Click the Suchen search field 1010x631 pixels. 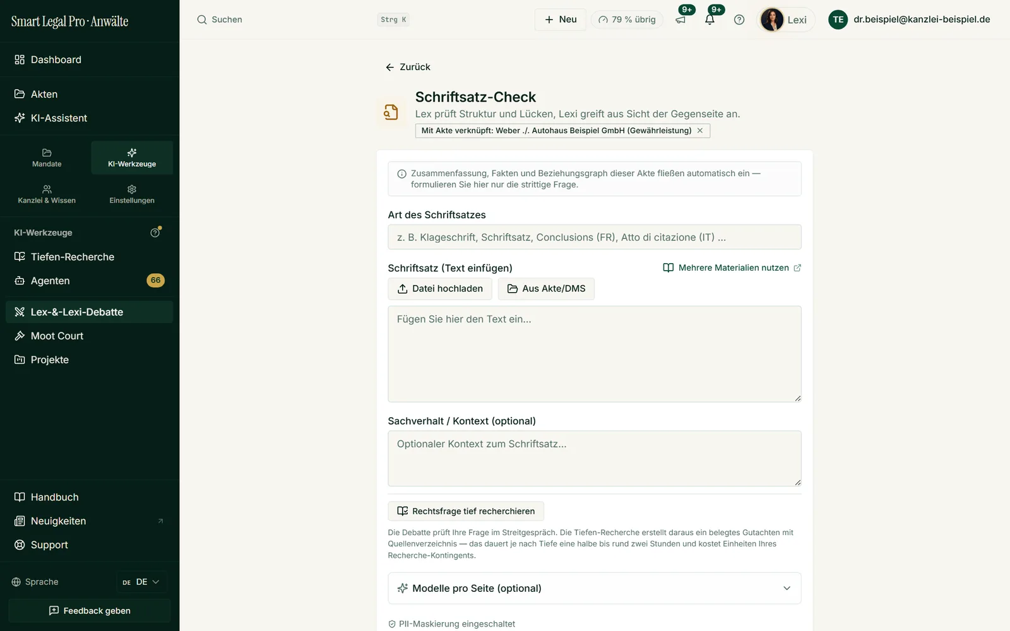(303, 20)
